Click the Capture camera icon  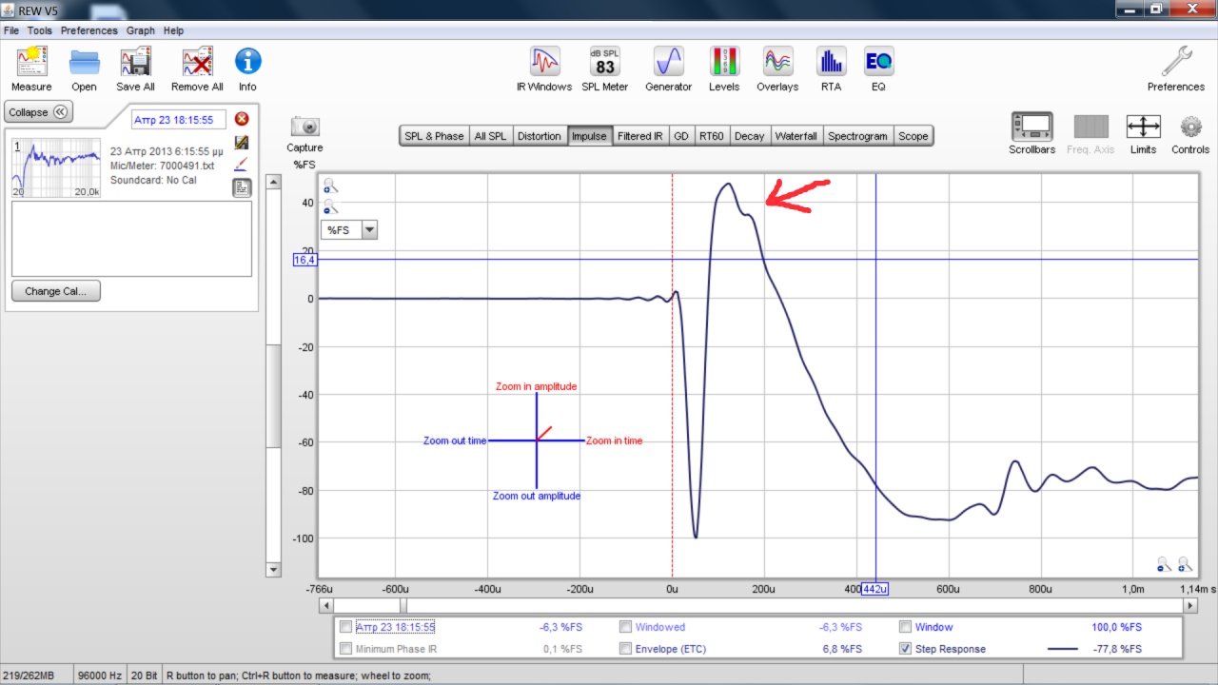(x=304, y=127)
